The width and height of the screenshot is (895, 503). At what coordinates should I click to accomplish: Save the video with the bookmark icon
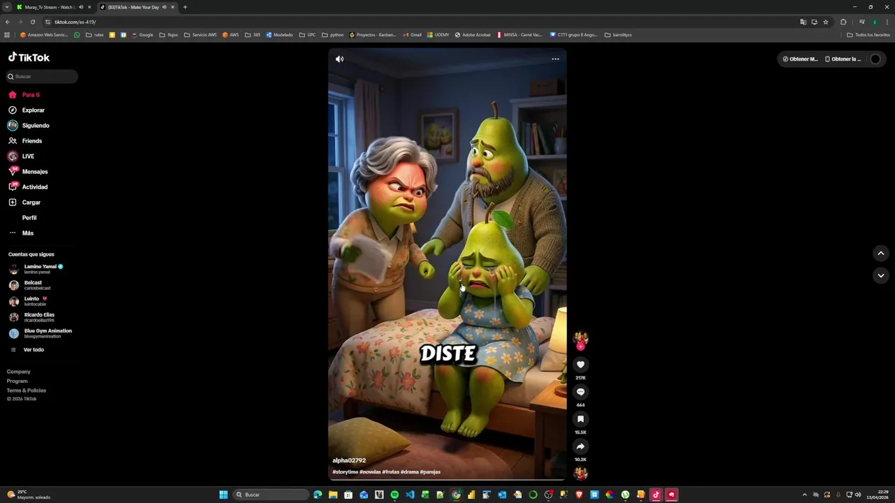click(x=580, y=419)
